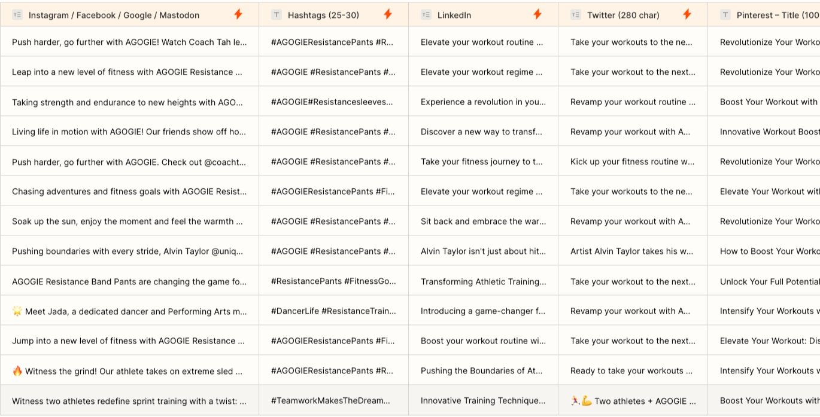Image resolution: width=820 pixels, height=417 pixels.
Task: Select Pinterest cell 'Innovative Workout Boost'
Action: click(764, 131)
